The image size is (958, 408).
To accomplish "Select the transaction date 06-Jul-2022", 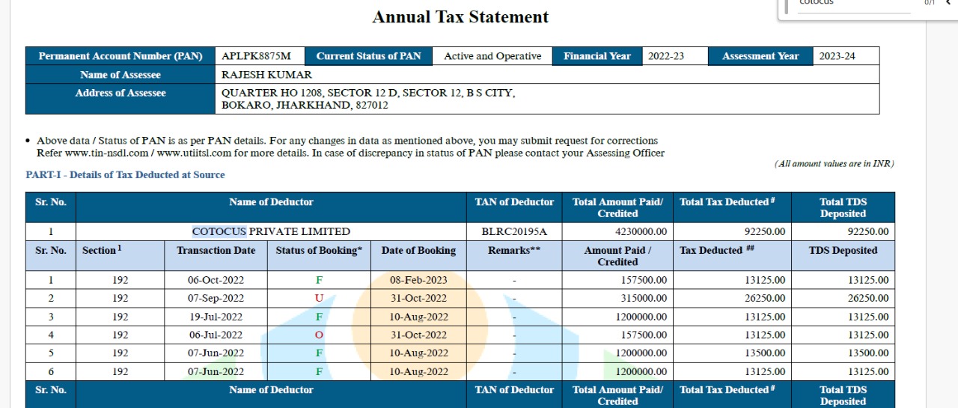I will [x=216, y=335].
